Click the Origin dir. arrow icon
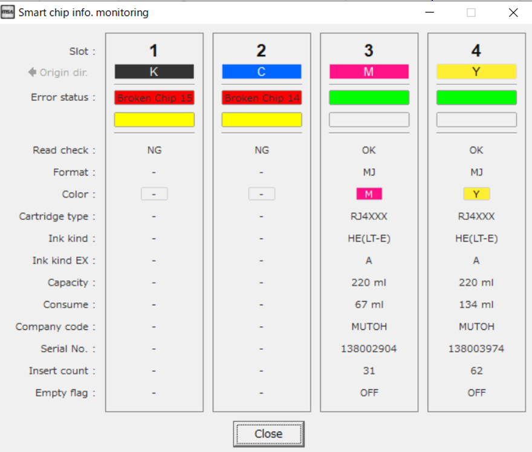The height and width of the screenshot is (452, 532). [x=33, y=73]
